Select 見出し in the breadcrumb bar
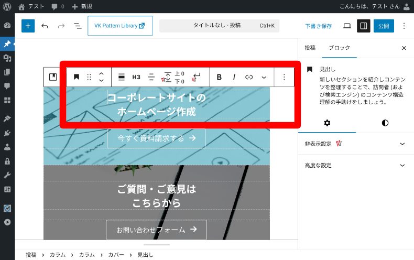Image resolution: width=414 pixels, height=260 pixels. pyautogui.click(x=145, y=255)
